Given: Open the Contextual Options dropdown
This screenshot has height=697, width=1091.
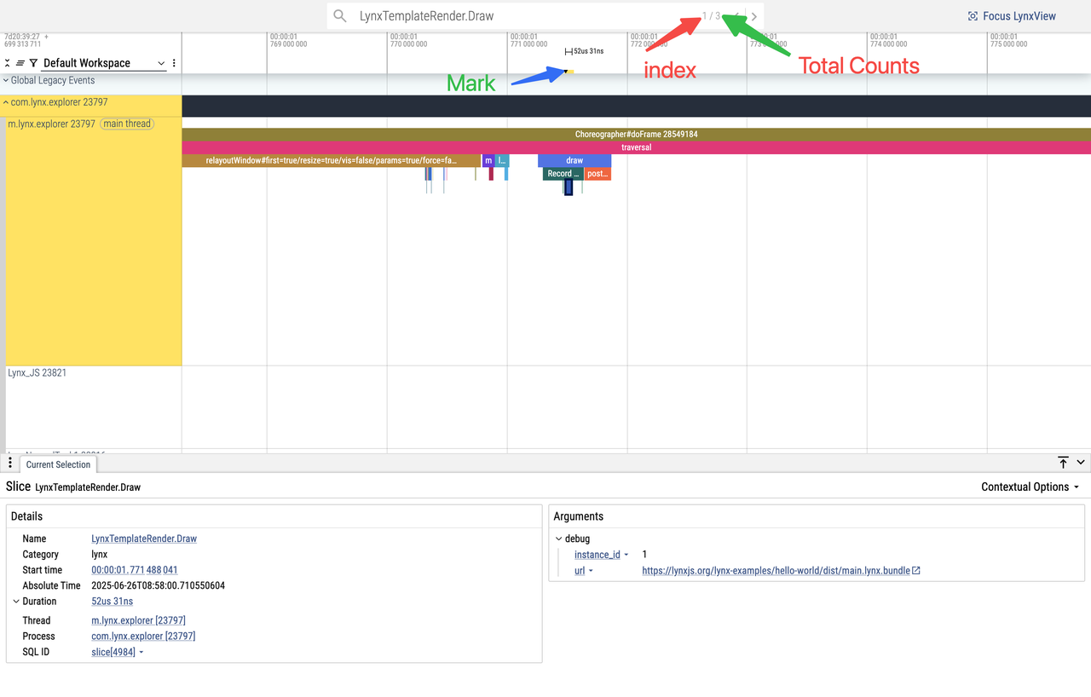Looking at the screenshot, I should (1030, 487).
